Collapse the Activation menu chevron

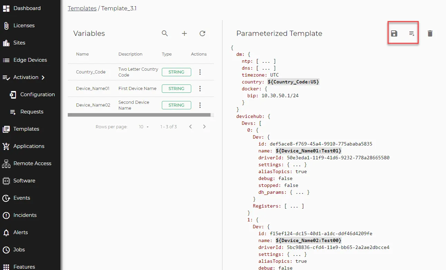(x=43, y=77)
